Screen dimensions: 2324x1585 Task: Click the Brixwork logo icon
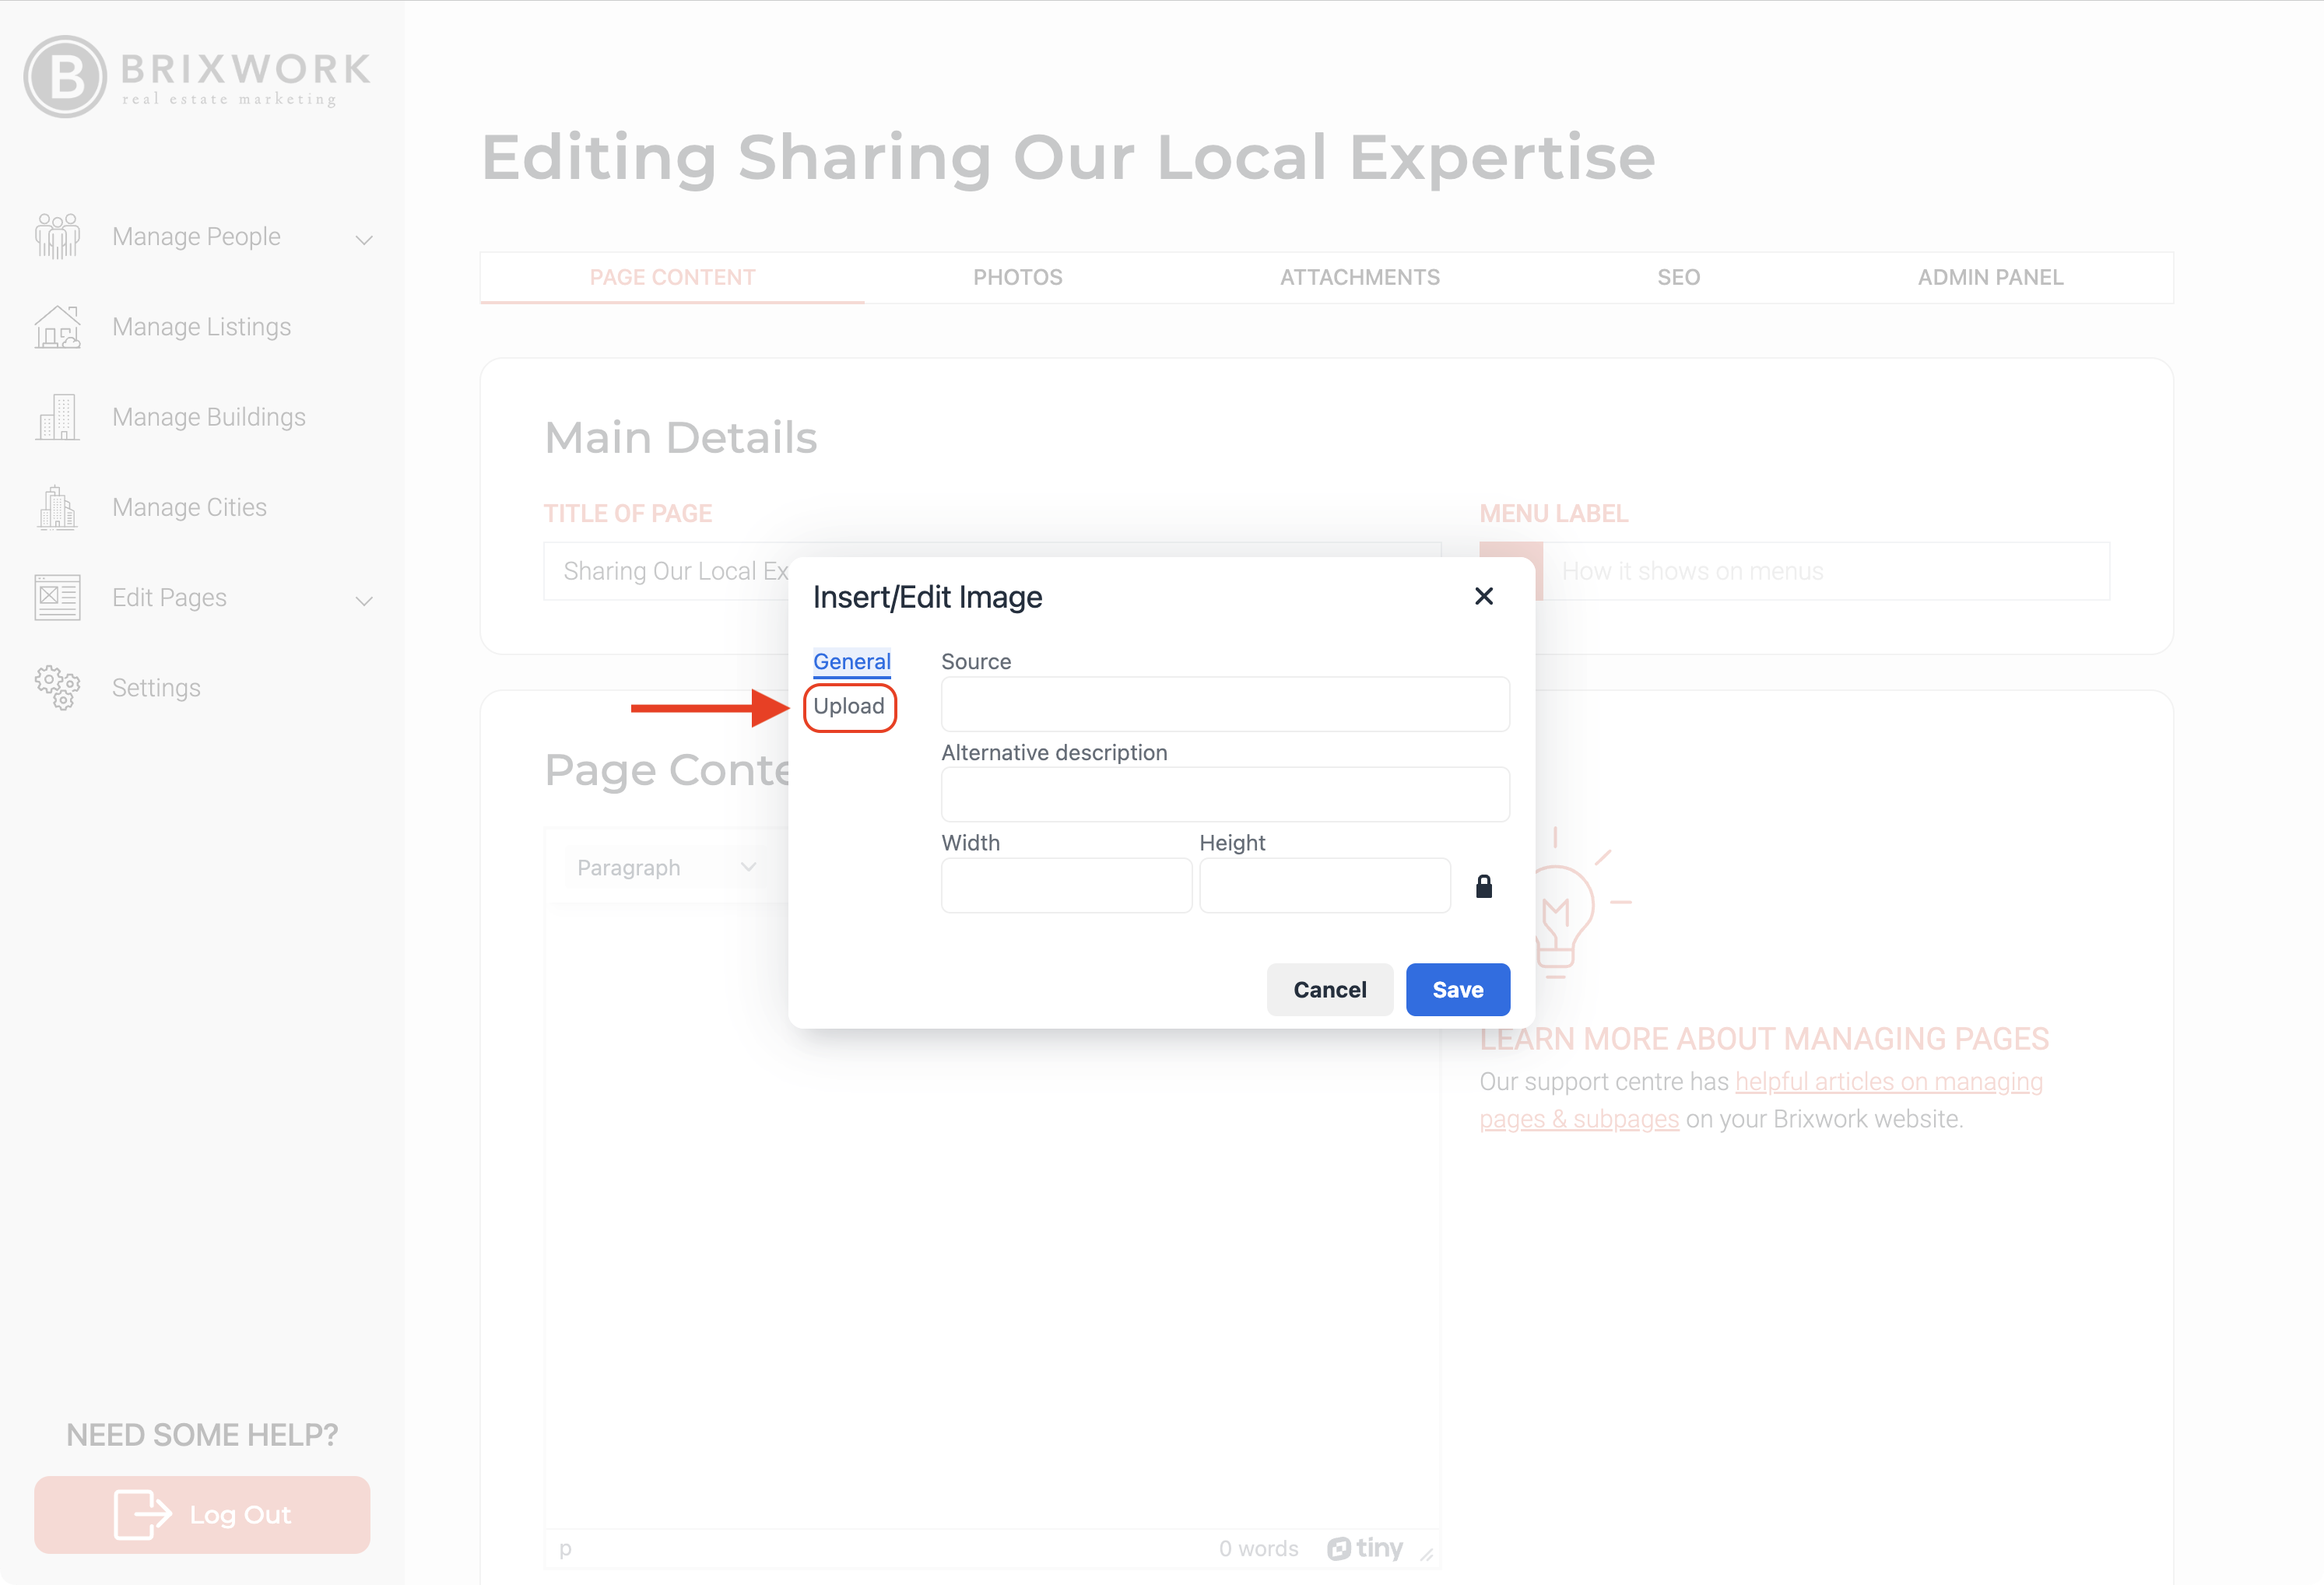65,77
